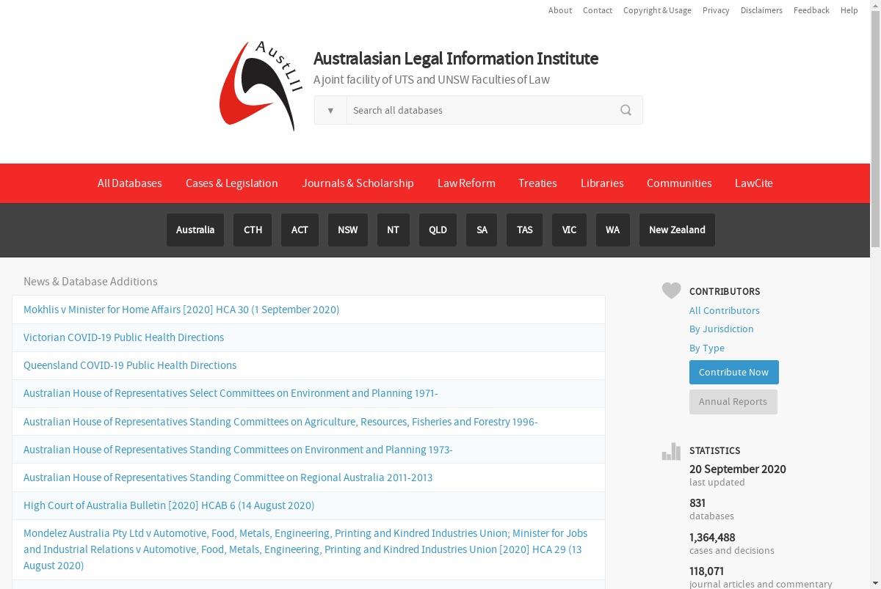Screen dimensions: 881x589
Task: Open Victorian COVID-19 Public Health Directions
Action: coord(123,337)
